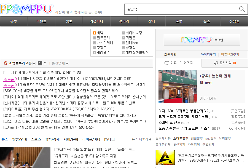This screenshot has width=250, height=168.
Task: Click trending keyword 베이비시팅
Action: tap(134, 33)
